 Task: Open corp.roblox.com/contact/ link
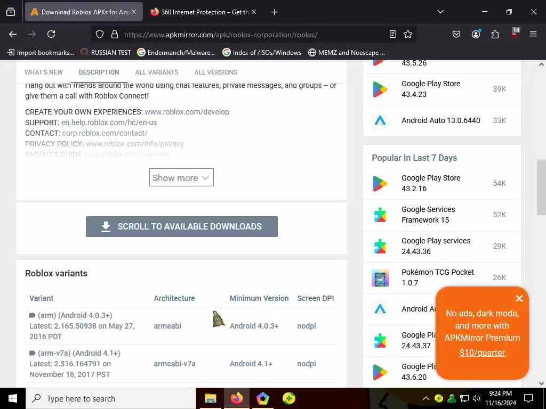105,133
